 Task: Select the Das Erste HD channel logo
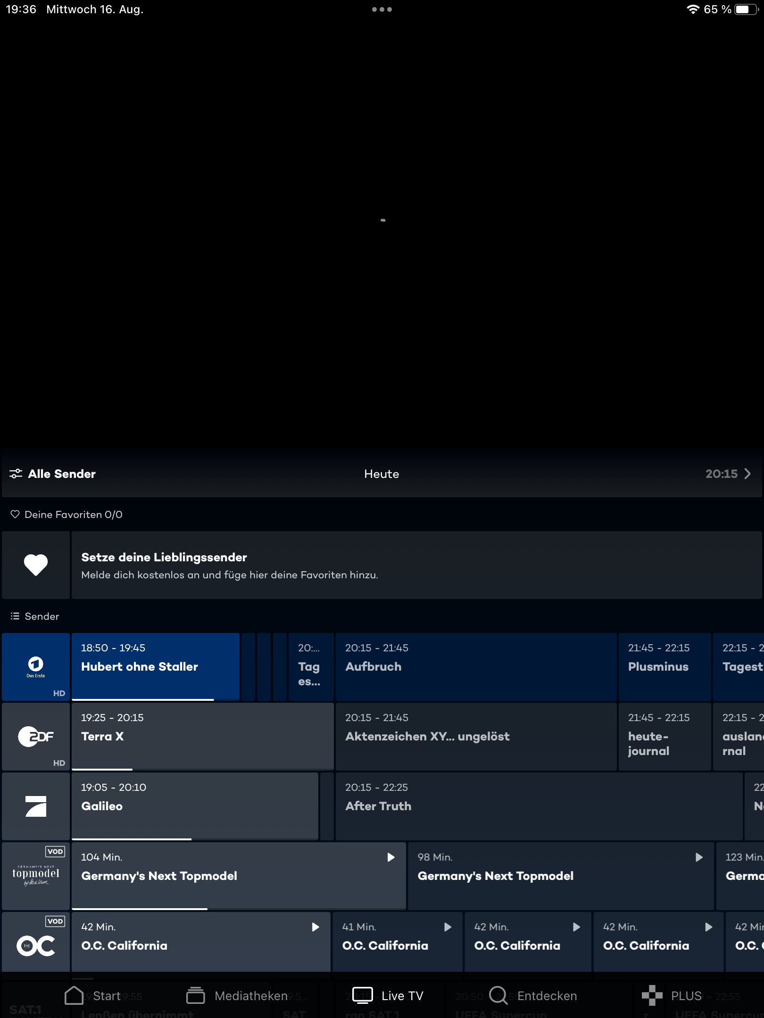tap(36, 667)
